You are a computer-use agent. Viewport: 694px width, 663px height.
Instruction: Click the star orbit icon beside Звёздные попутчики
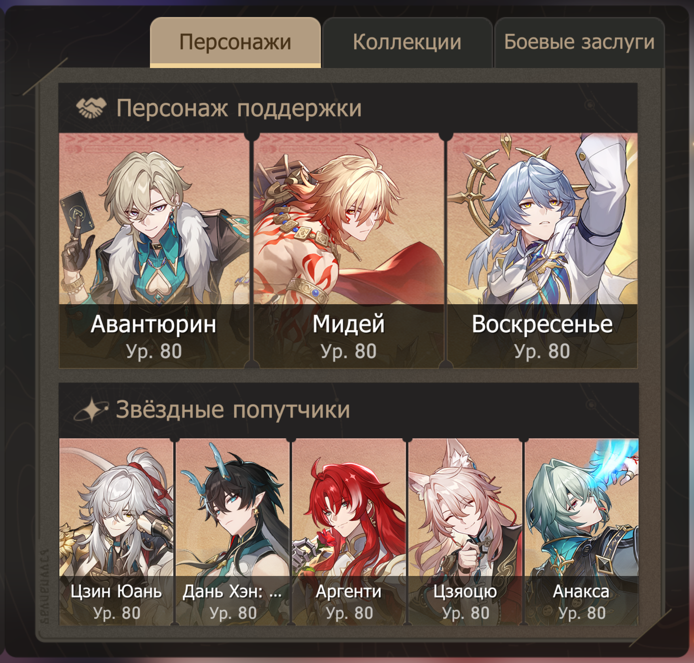(x=91, y=409)
